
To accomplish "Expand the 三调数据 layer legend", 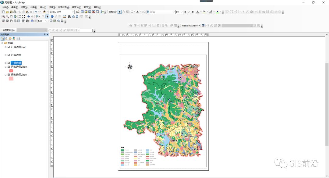I will [x=6, y=63].
